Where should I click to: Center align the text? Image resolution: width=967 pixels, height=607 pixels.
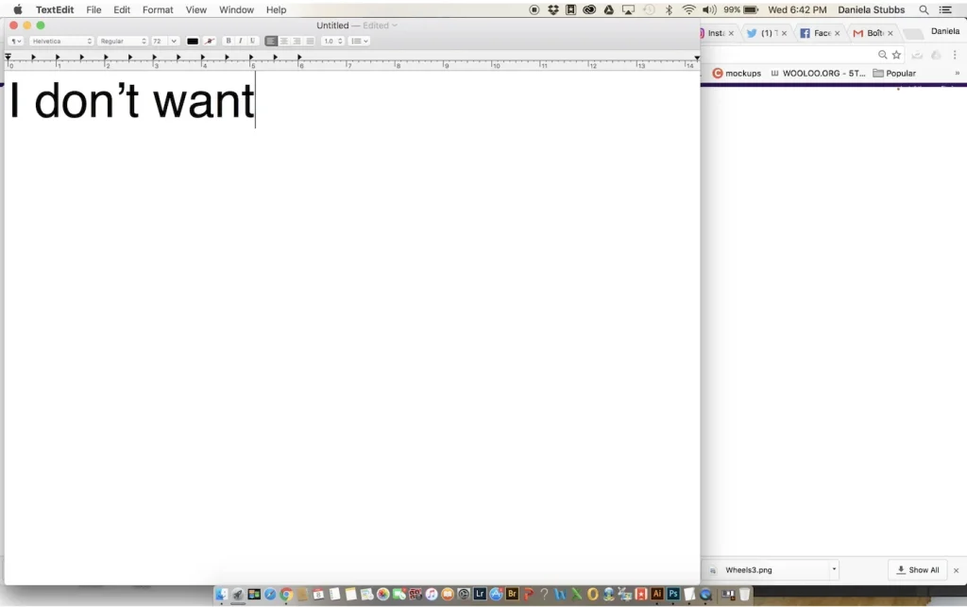(x=284, y=42)
